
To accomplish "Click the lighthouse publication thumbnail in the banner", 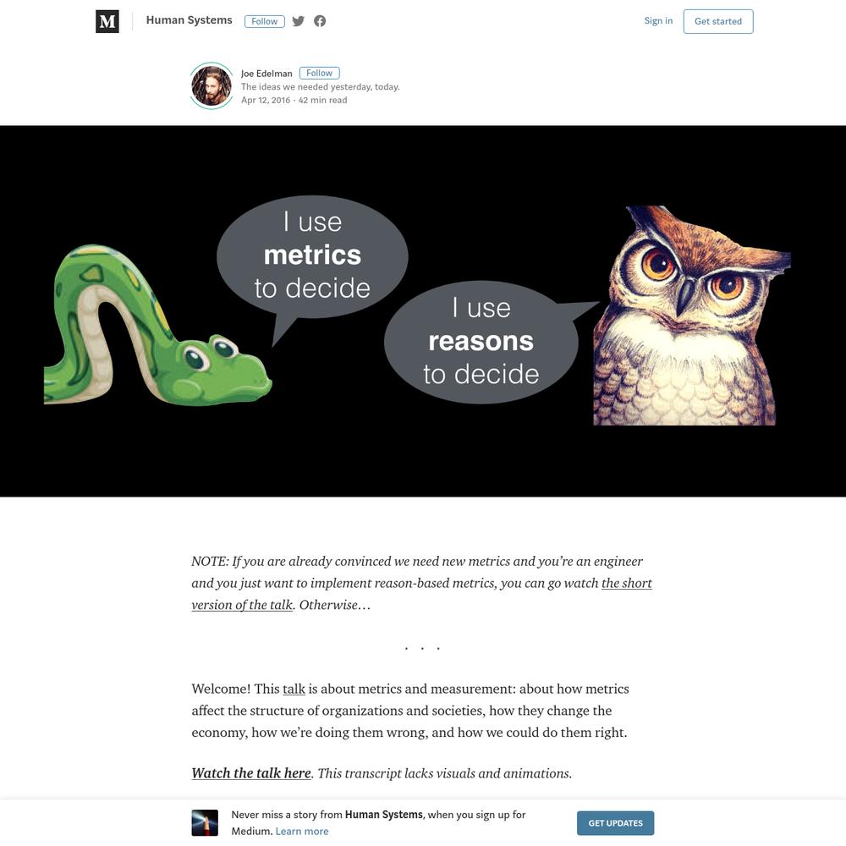I will click(x=205, y=823).
